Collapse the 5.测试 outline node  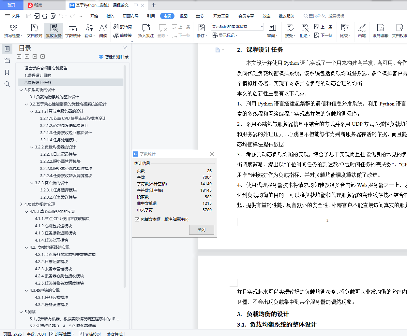pos(21,312)
